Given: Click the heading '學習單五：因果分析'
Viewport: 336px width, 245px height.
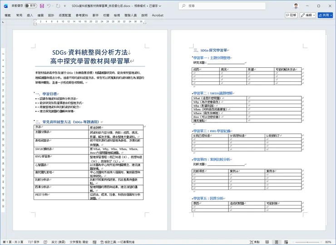Looking at the screenshot, I should (208, 198).
